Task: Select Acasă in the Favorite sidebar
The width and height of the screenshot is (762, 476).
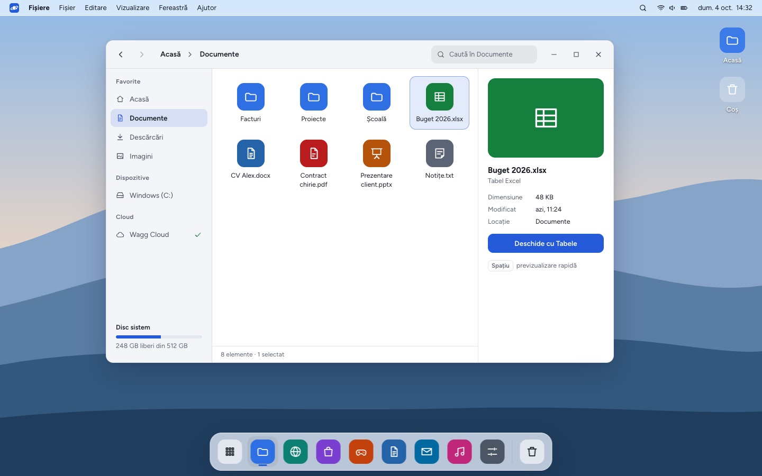Action: click(159, 99)
